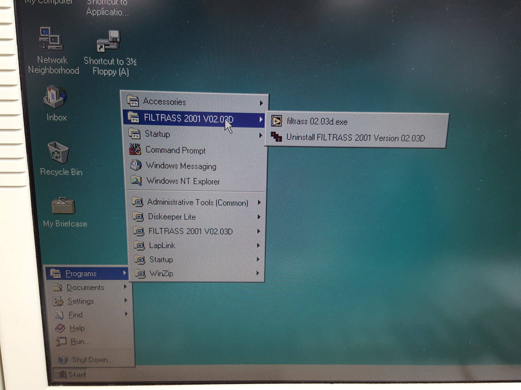Launch filtrass 02.03d.exe from the submenu
Screen dimensions: 521x390
coord(317,122)
